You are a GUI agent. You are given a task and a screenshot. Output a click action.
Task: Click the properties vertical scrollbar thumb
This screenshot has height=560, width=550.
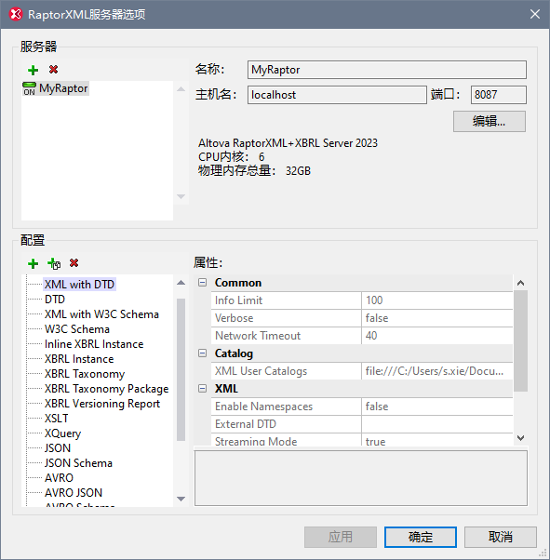(x=521, y=340)
